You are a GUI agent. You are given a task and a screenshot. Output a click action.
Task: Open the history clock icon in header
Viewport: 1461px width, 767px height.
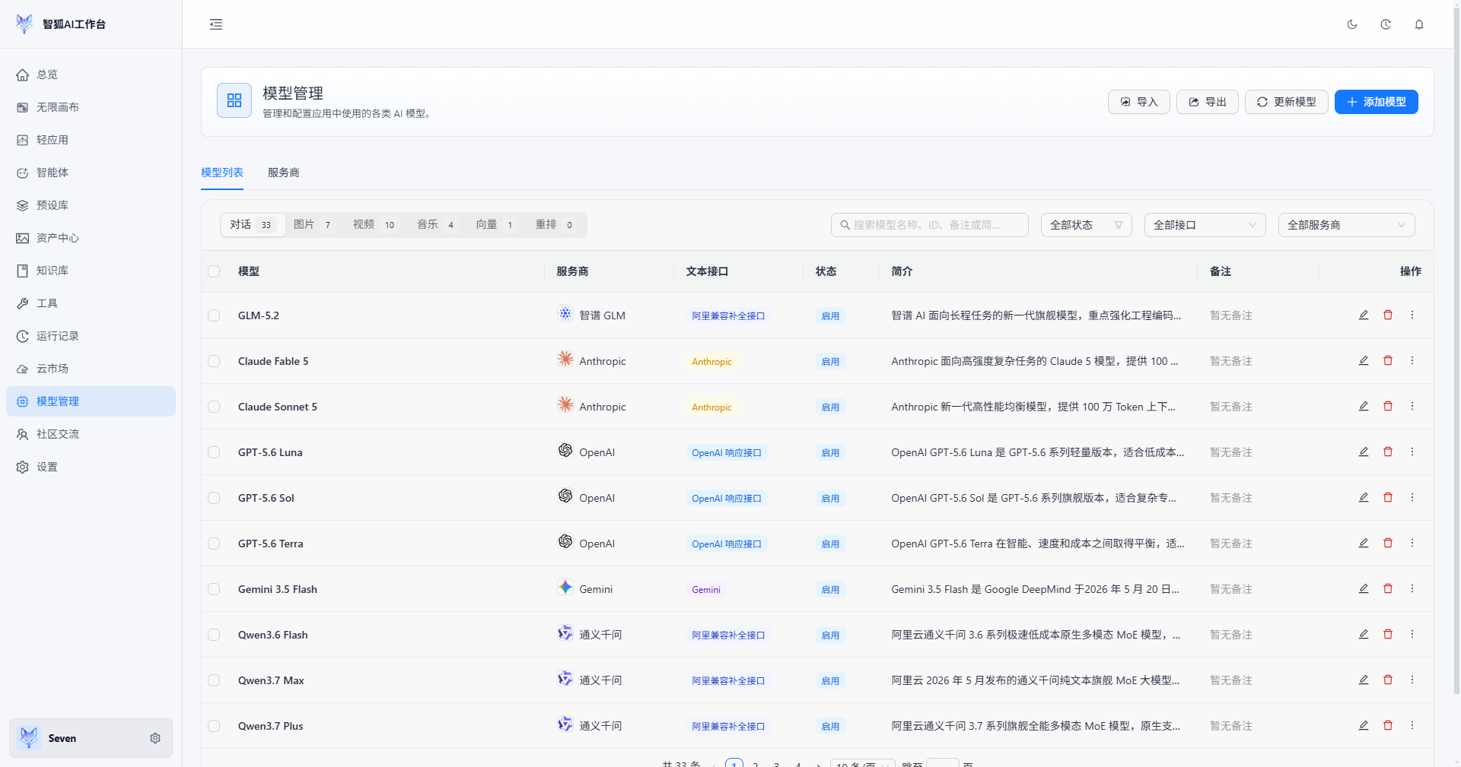coord(1386,24)
